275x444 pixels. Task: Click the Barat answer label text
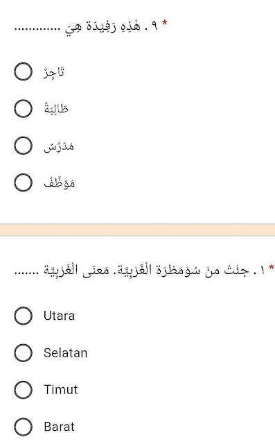click(59, 427)
